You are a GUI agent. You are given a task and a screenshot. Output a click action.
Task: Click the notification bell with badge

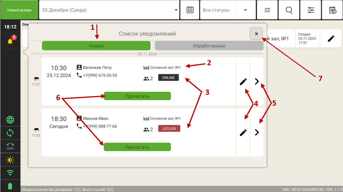click(10, 41)
